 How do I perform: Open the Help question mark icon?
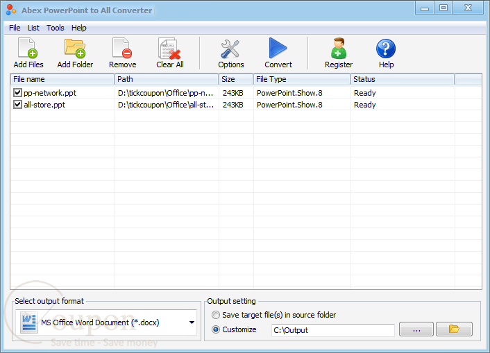tap(386, 49)
